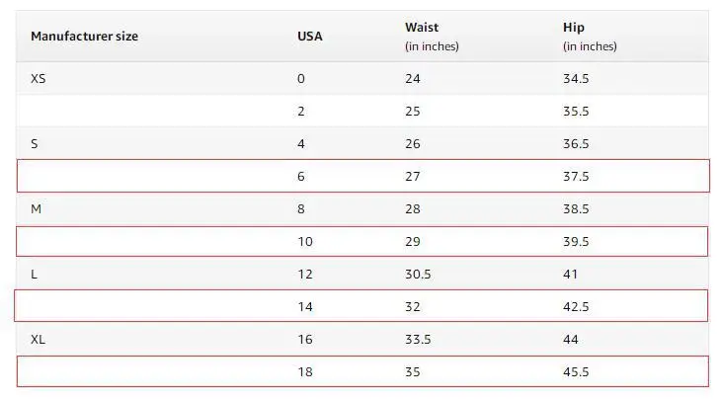The width and height of the screenshot is (721, 399).
Task: Click the hip value 38.5
Action: (x=576, y=209)
